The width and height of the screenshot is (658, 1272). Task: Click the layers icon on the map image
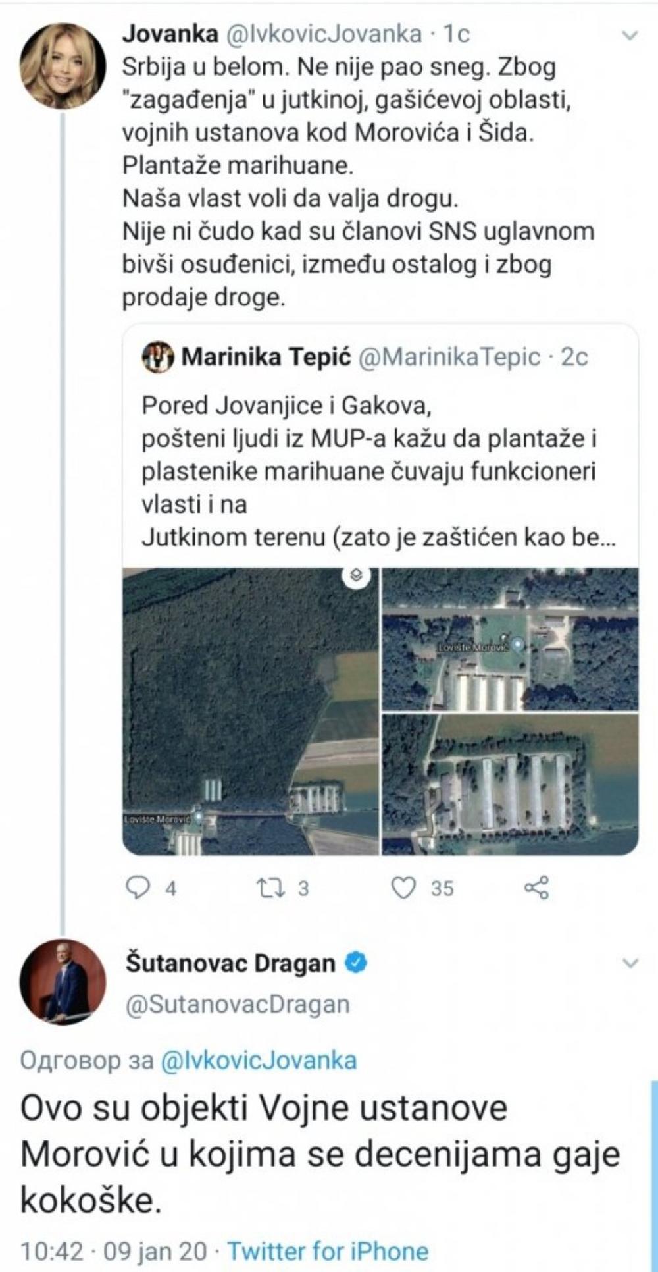coord(357,575)
